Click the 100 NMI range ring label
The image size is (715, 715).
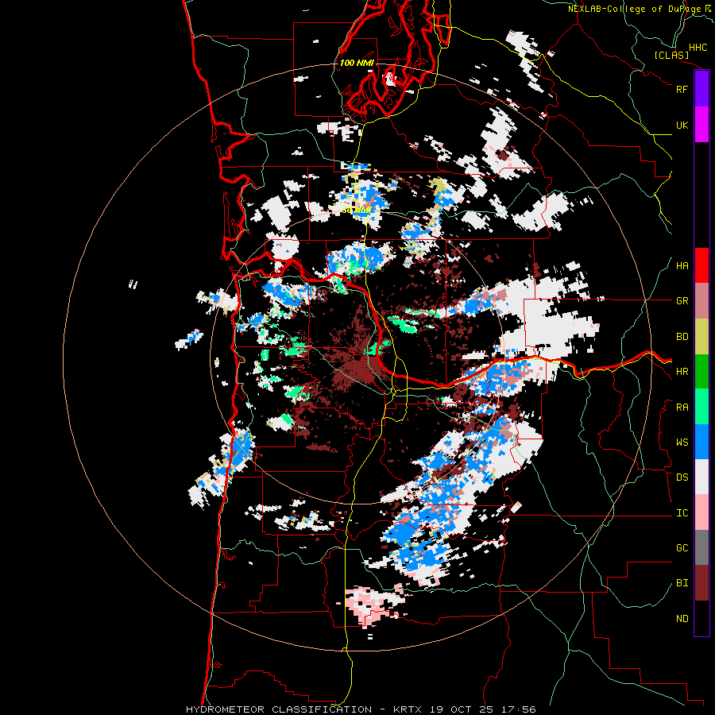(357, 63)
